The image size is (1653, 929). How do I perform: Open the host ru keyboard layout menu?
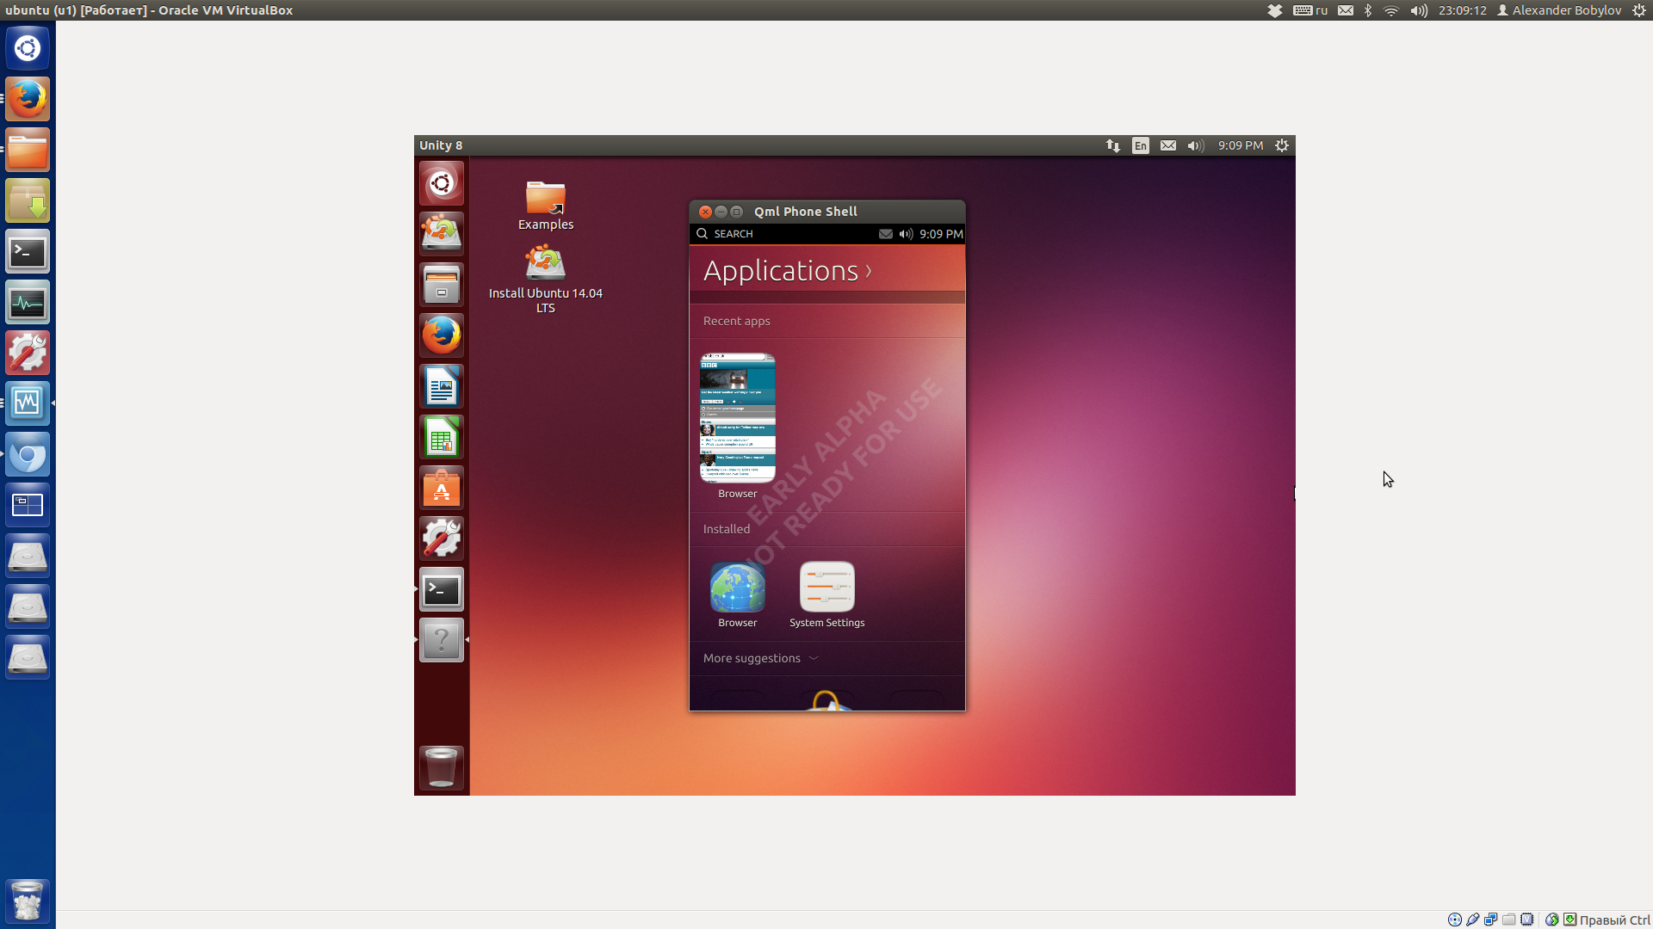[x=1310, y=10]
